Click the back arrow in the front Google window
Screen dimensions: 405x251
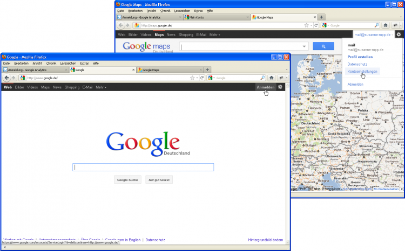6,78
